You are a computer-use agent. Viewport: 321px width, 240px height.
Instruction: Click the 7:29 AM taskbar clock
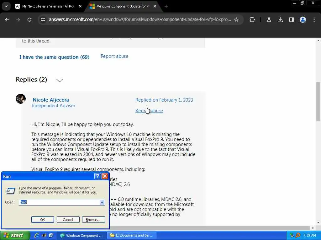pyautogui.click(x=309, y=235)
